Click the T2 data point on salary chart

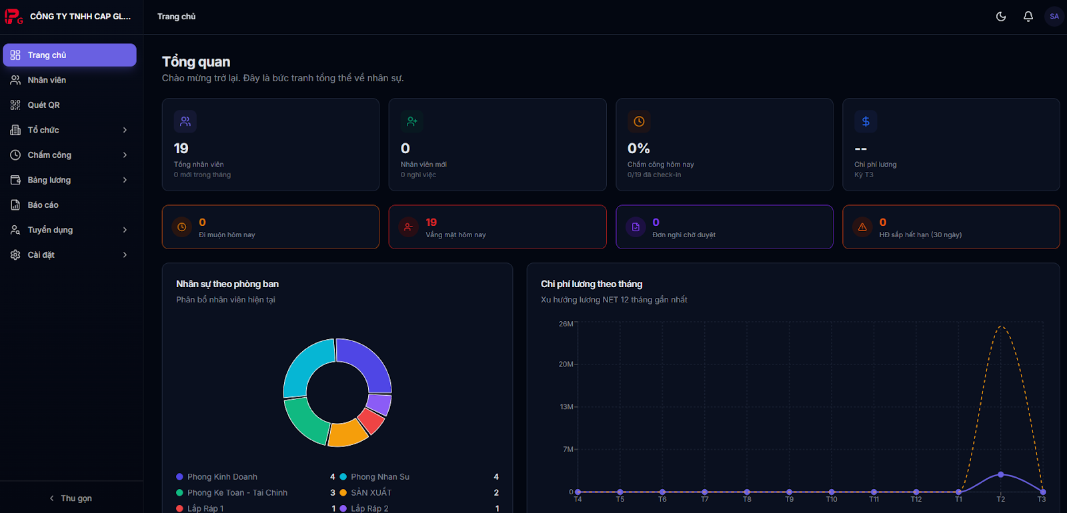pos(1000,474)
